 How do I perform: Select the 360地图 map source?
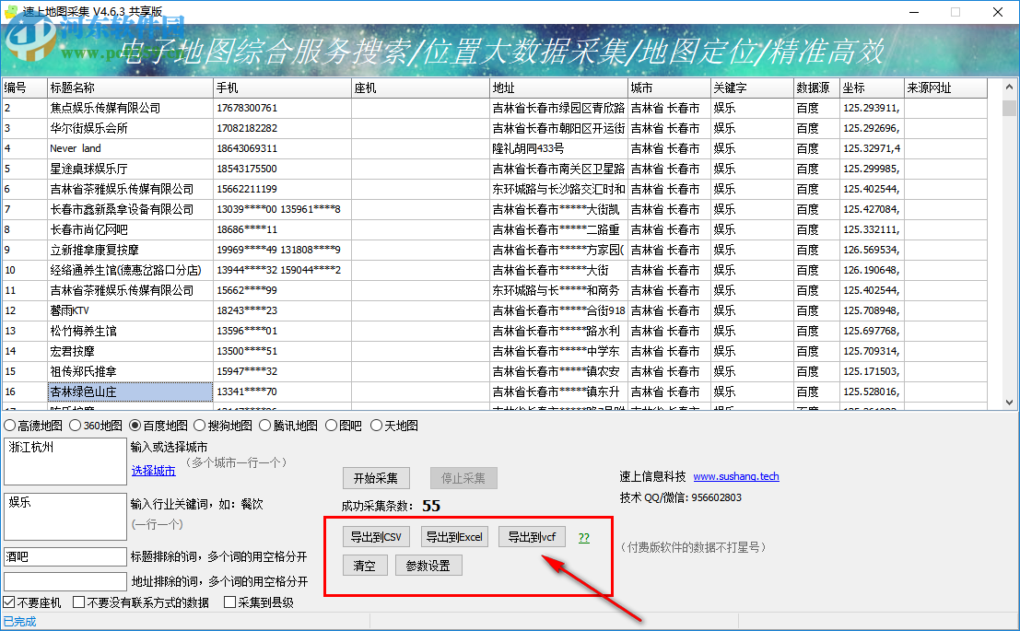[x=74, y=424]
